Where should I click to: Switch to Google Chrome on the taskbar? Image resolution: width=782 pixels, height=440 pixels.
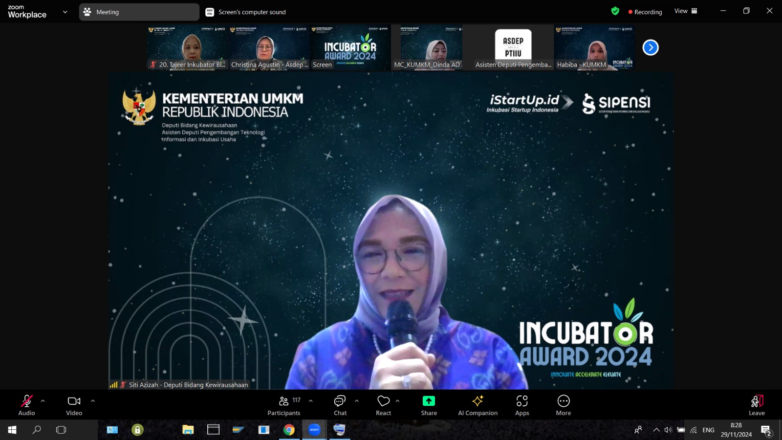(289, 430)
